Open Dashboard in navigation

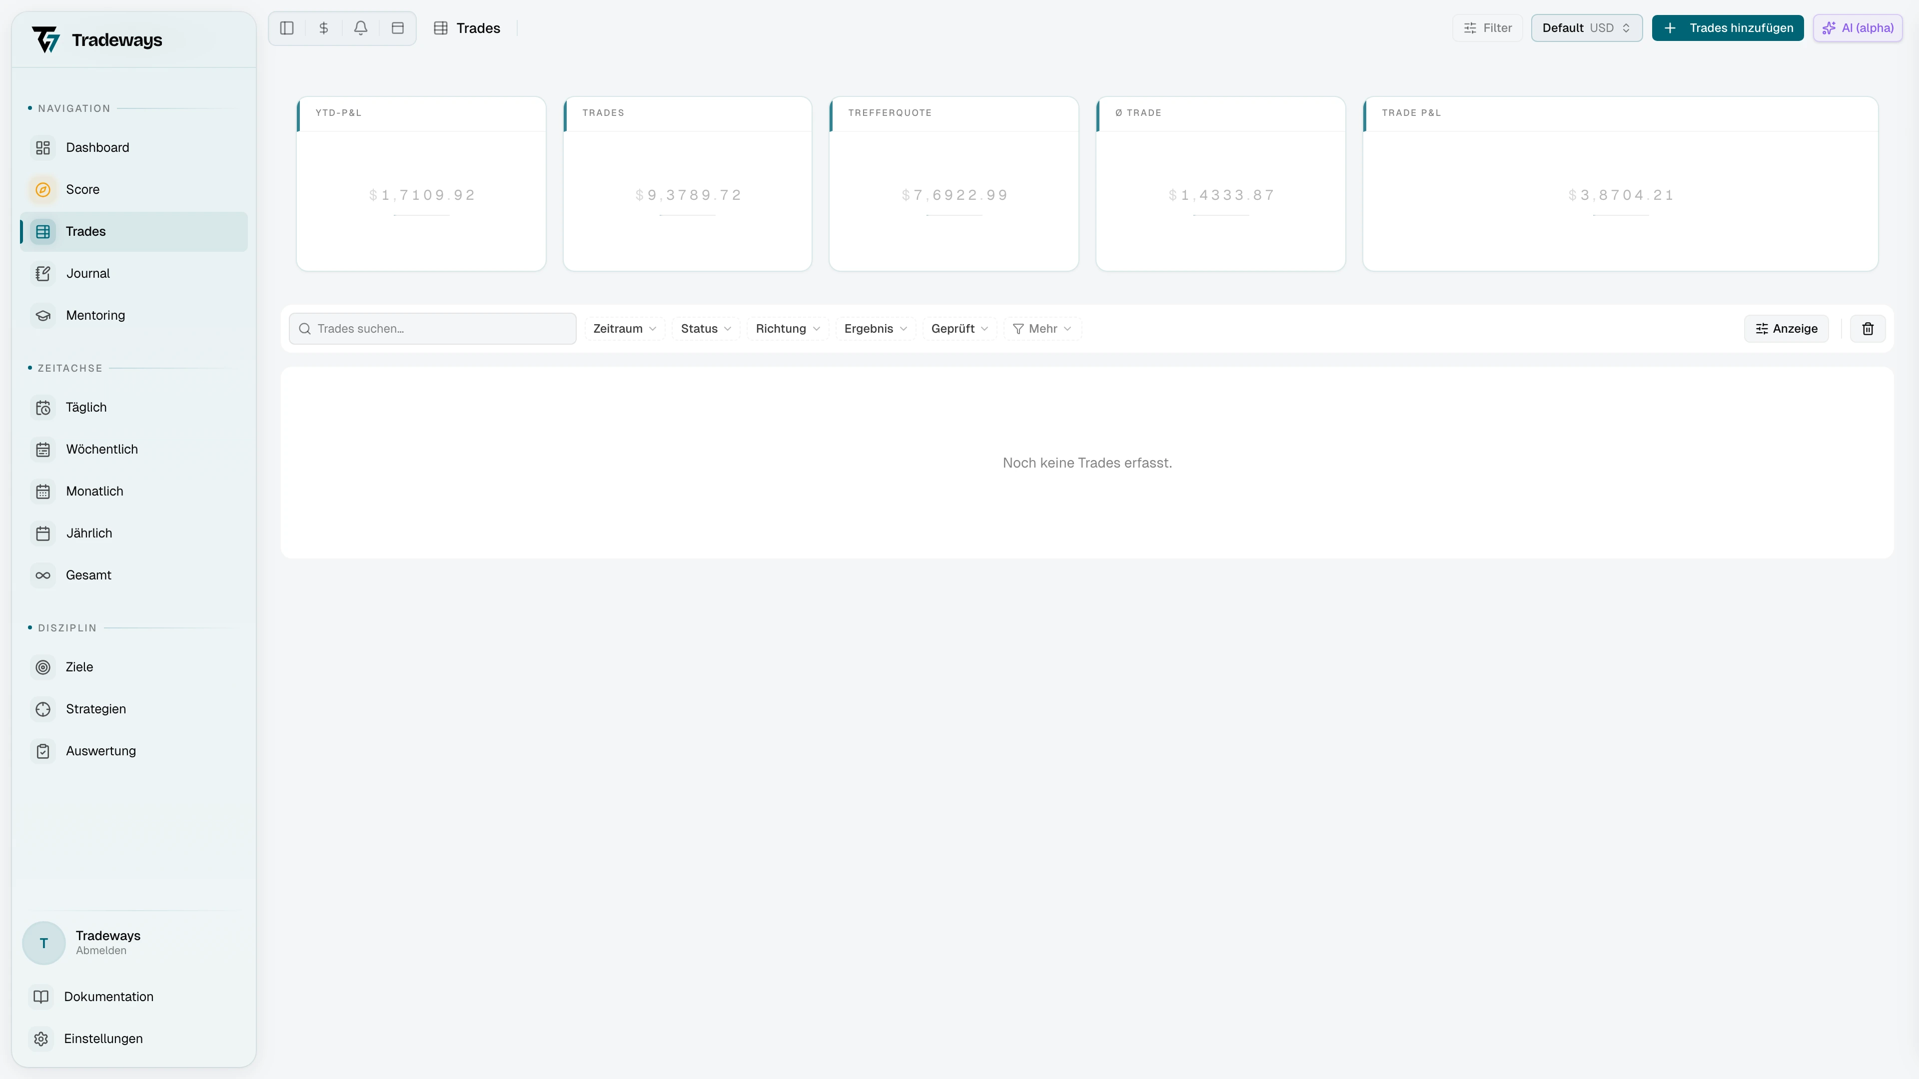click(134, 147)
